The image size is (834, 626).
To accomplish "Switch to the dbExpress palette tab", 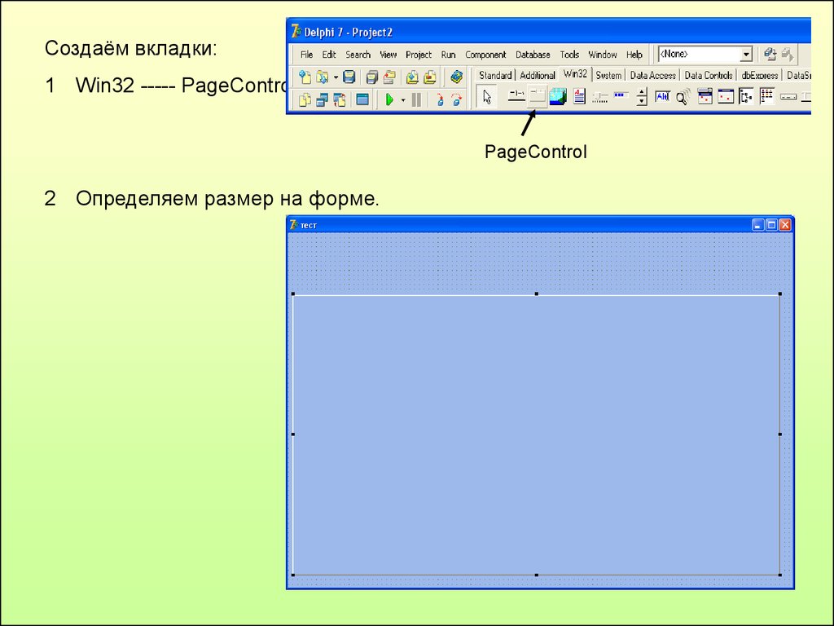I will [x=760, y=76].
